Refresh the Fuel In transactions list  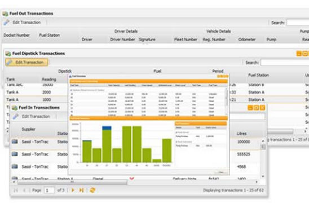[x=92, y=190]
